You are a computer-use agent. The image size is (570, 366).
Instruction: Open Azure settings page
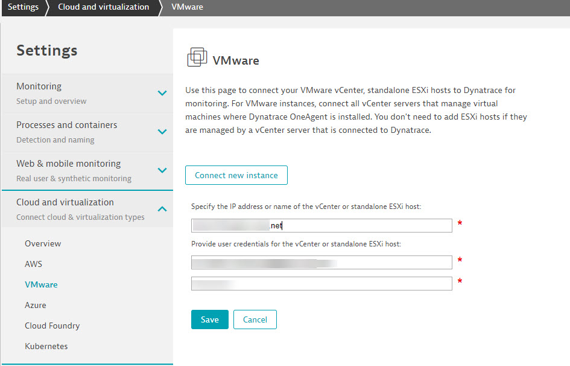tap(35, 305)
